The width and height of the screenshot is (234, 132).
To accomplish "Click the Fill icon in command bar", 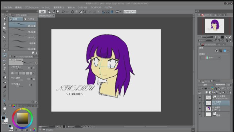I will (x=80, y=12).
